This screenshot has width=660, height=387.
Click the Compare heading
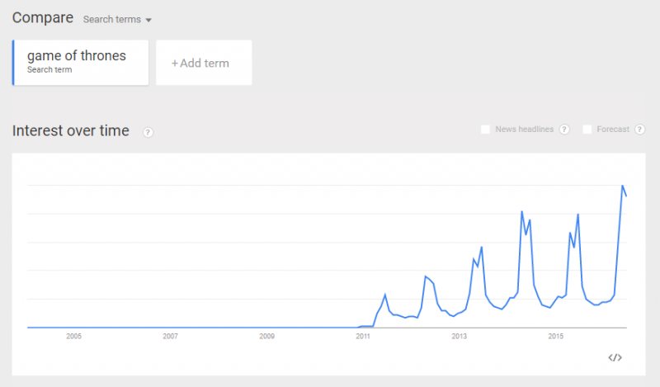(x=43, y=17)
